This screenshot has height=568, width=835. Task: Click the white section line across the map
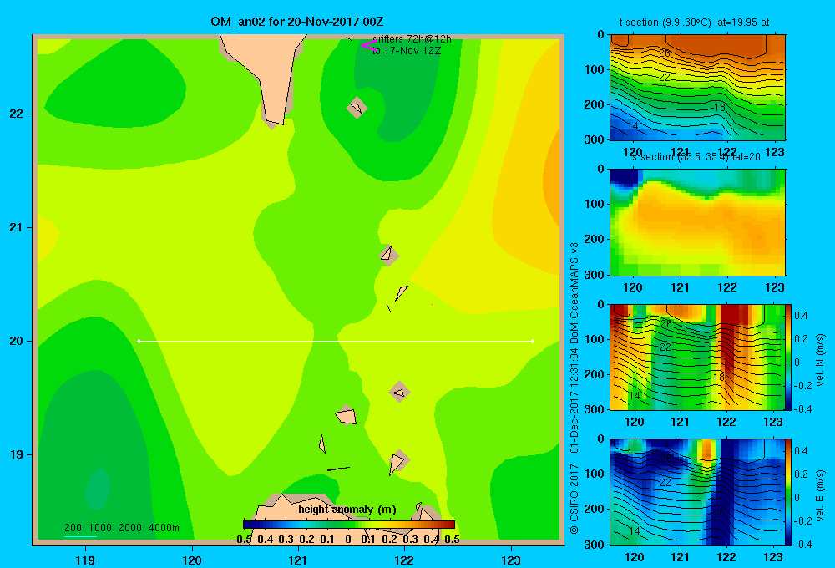tap(336, 341)
